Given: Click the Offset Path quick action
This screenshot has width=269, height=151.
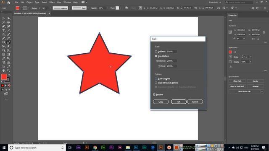Looking at the screenshot, I should click(x=237, y=81).
